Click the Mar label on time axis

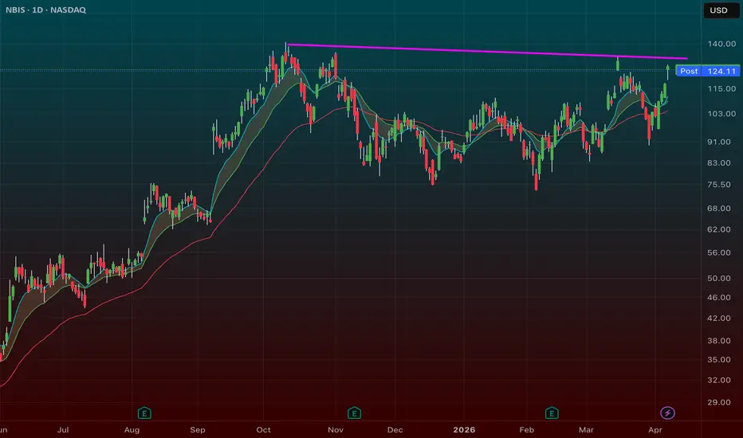(586, 430)
